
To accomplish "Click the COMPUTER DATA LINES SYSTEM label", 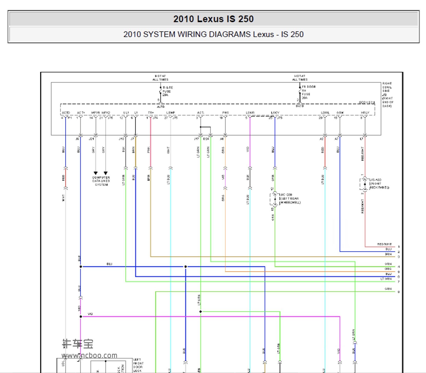I will tap(101, 181).
